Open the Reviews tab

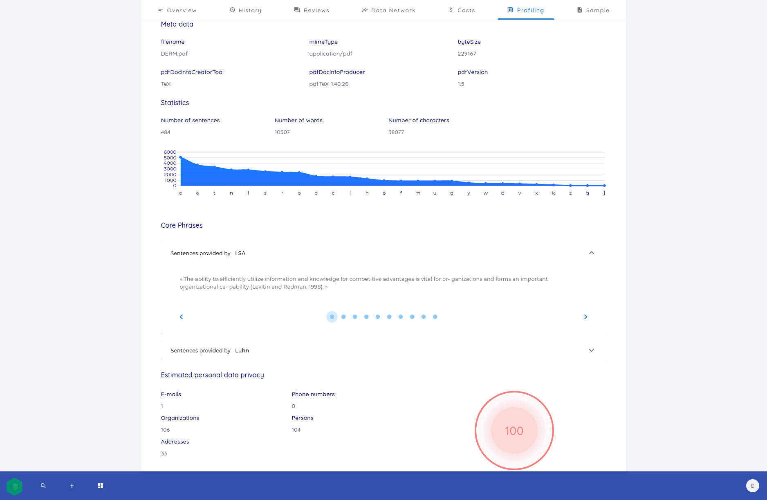312,10
